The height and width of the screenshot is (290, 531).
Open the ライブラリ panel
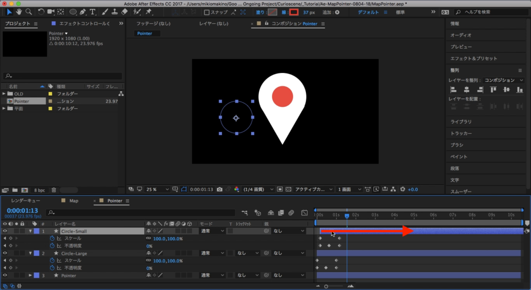click(461, 121)
